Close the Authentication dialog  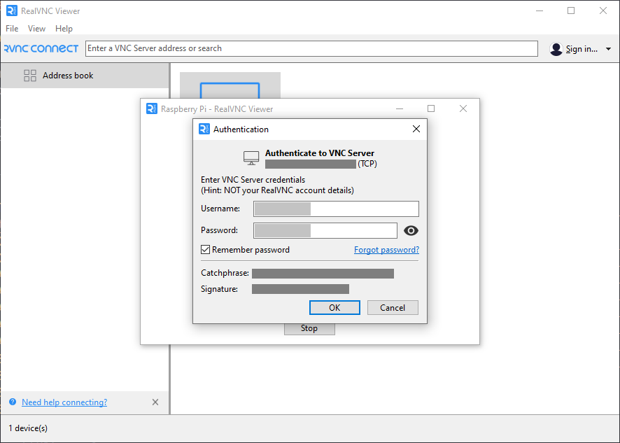click(x=416, y=129)
